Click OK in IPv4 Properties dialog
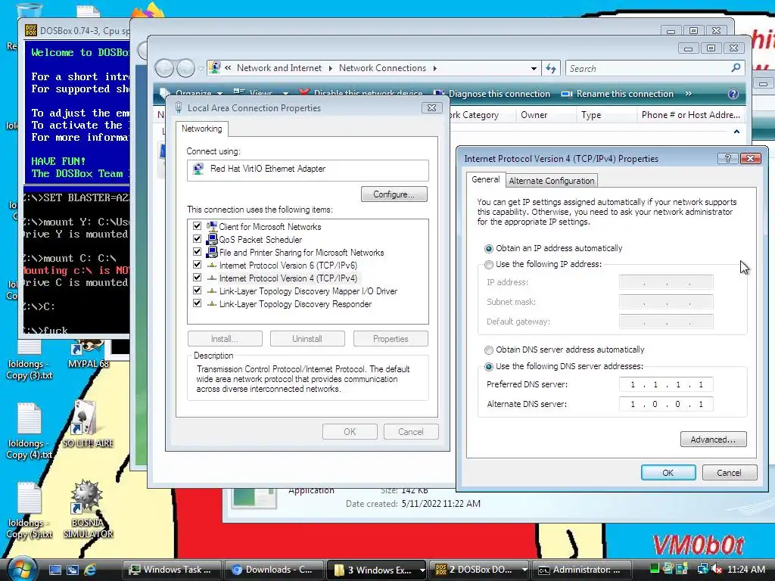The height and width of the screenshot is (581, 775). pyautogui.click(x=668, y=472)
